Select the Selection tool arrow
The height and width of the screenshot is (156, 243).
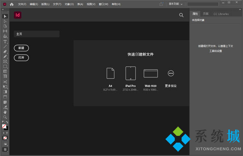point(5,17)
